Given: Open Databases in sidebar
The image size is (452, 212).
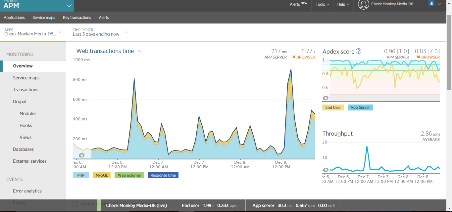Looking at the screenshot, I should click(23, 149).
